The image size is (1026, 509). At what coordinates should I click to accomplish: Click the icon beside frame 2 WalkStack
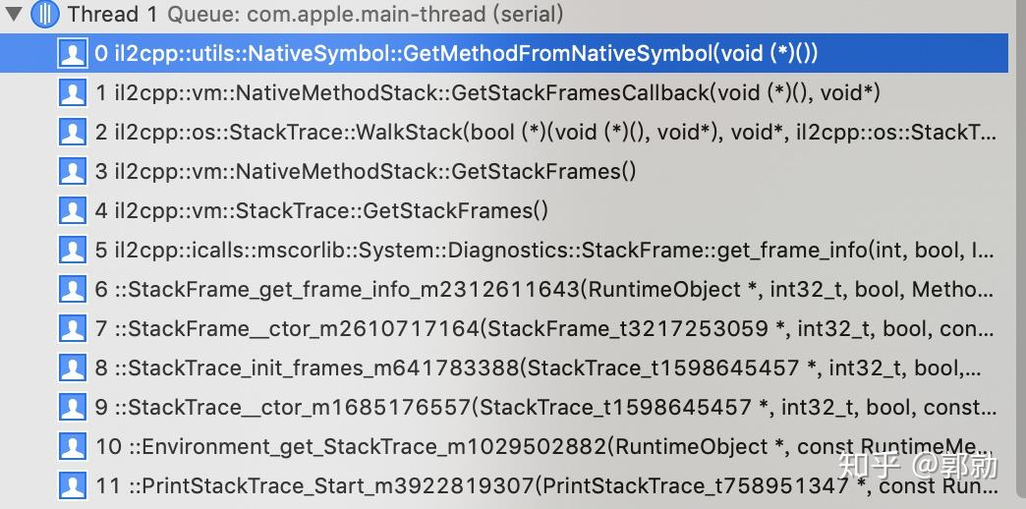pos(73,133)
